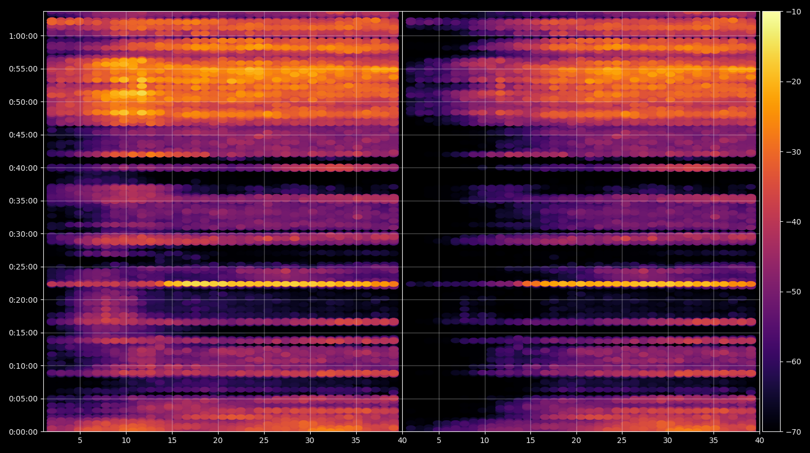Click the 1:00:00 y-axis tick label
Viewport: 810px width, 453px height.
tap(23, 36)
